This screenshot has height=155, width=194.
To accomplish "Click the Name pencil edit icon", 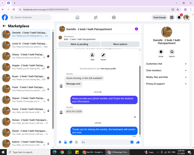I will point(103,55).
